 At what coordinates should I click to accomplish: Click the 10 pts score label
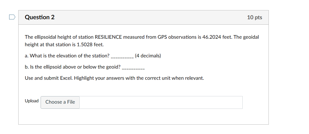click(x=254, y=17)
